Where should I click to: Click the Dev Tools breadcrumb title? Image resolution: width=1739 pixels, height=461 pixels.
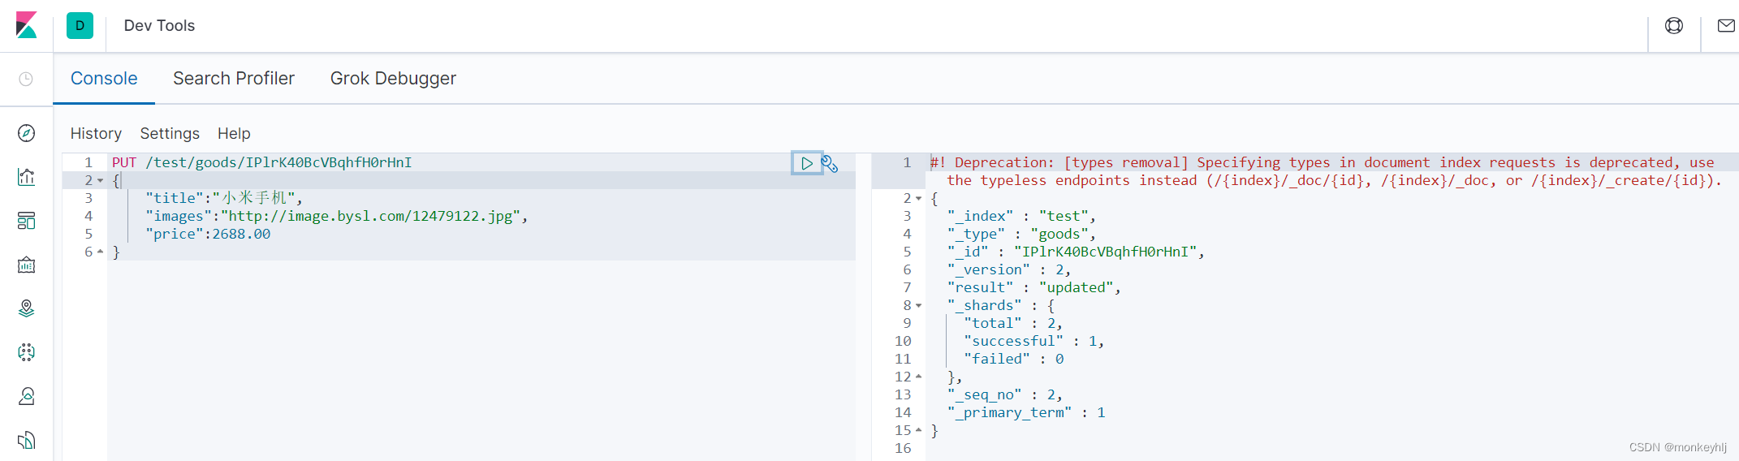click(159, 25)
